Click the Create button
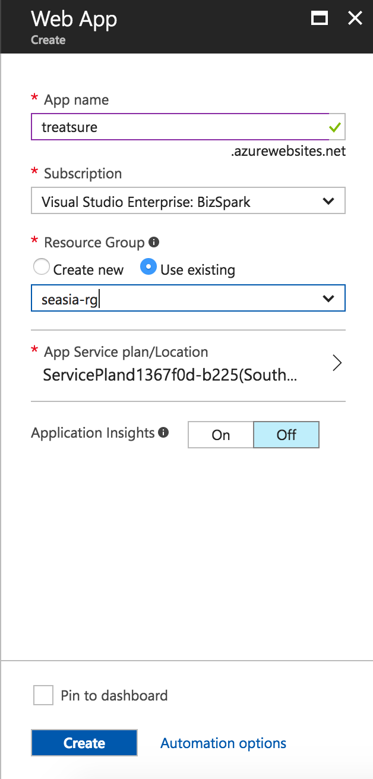 point(84,743)
